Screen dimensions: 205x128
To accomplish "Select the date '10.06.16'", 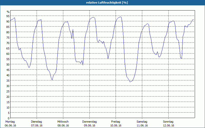I will [x=116, y=125].
